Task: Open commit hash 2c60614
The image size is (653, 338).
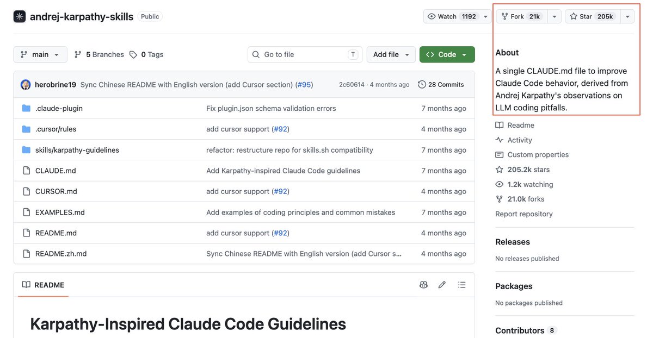Action: 352,85
